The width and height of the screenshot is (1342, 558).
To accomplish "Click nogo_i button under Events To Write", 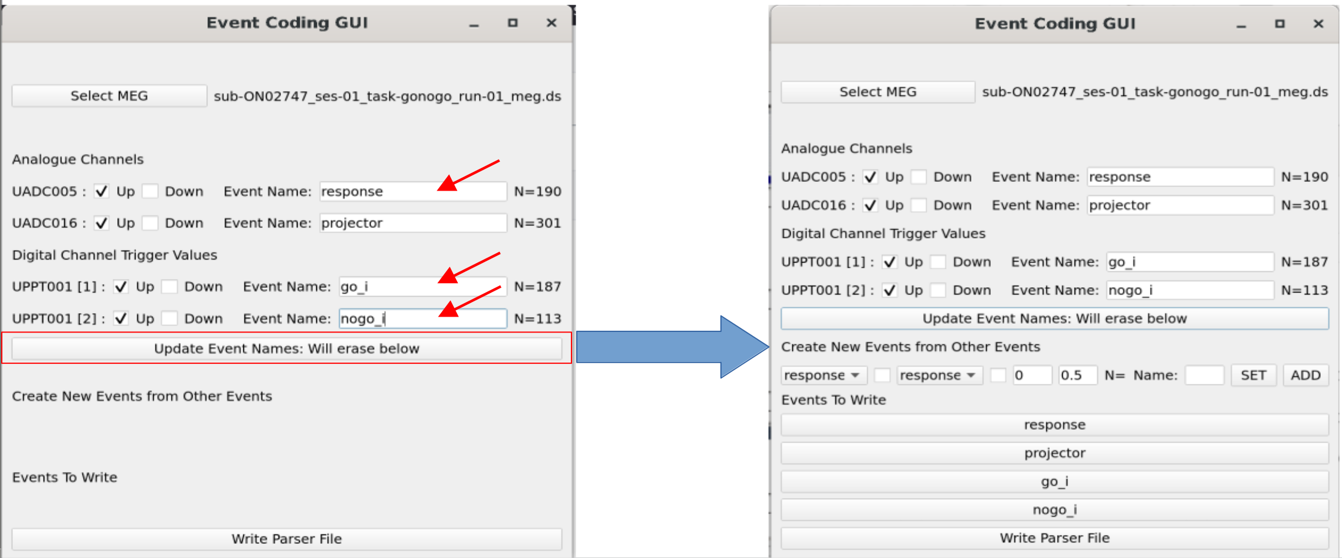I will (1054, 510).
